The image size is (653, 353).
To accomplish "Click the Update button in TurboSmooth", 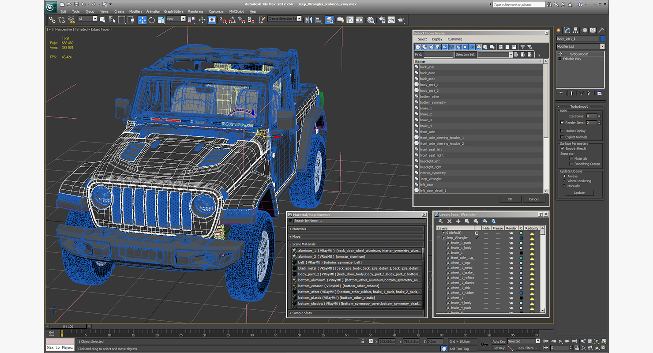I will [x=579, y=192].
